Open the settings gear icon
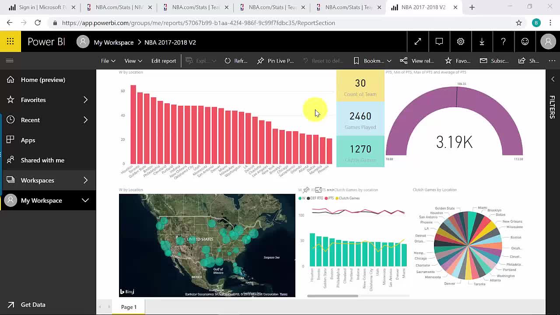 461,42
